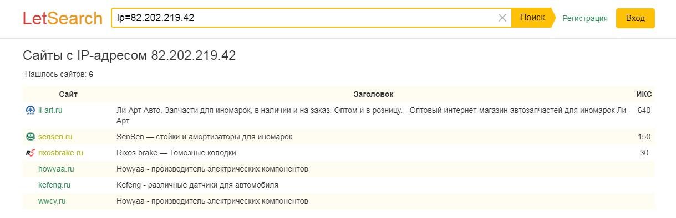Click the SenSen стойки и амортизаторы title text
The height and width of the screenshot is (218, 676).
tap(204, 137)
